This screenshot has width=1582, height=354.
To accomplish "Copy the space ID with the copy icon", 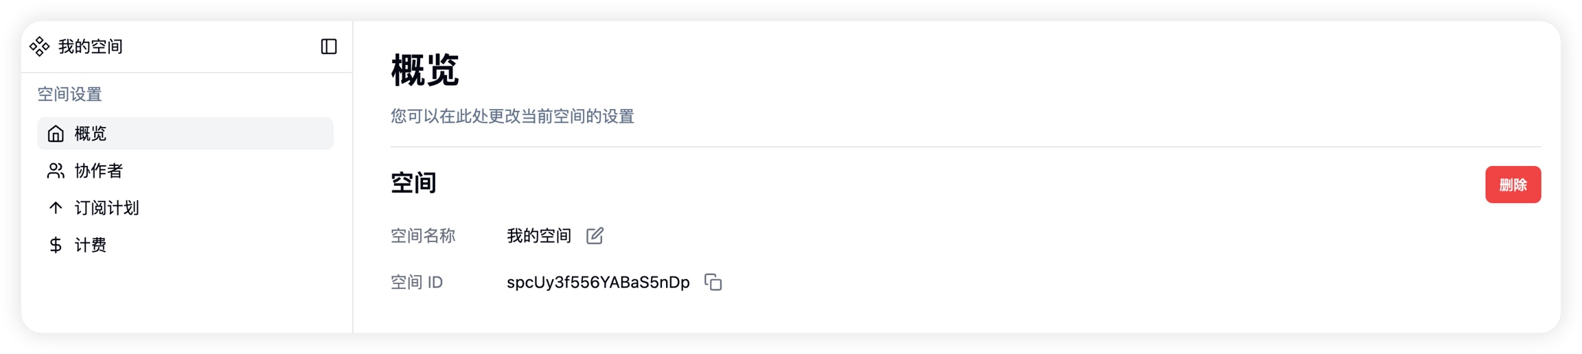I will pos(713,282).
